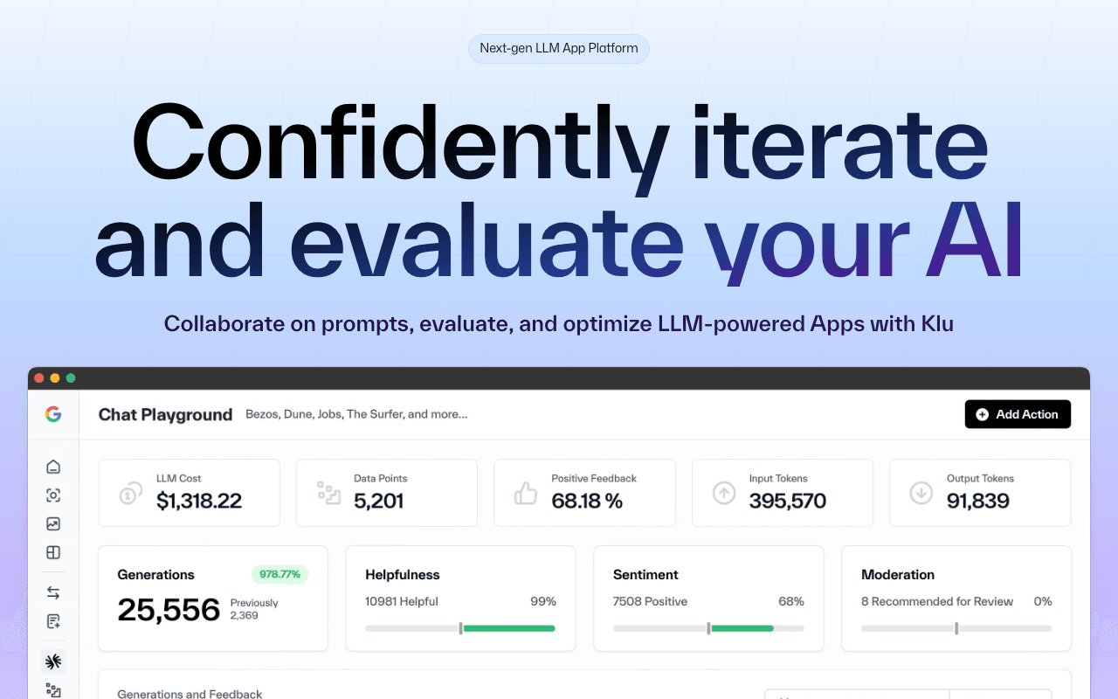Click the thumbs-up icon on Positive Feedback card
1118x699 pixels.
(526, 493)
